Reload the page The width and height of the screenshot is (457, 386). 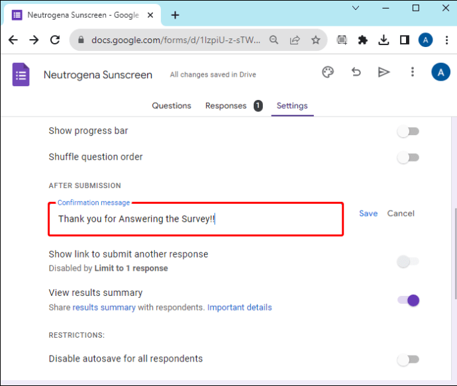coord(55,40)
